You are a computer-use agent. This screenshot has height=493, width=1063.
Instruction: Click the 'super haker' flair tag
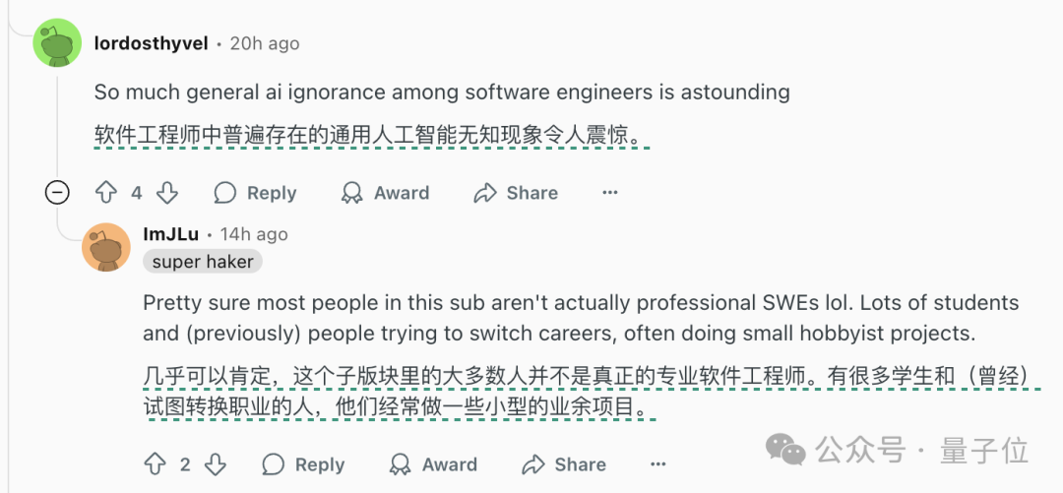(203, 262)
